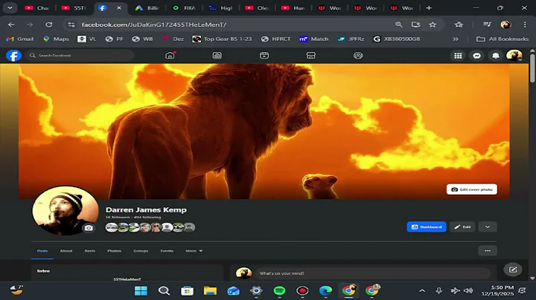The height and width of the screenshot is (300, 536).
Task: Show hidden system tray icons
Action: [422, 291]
